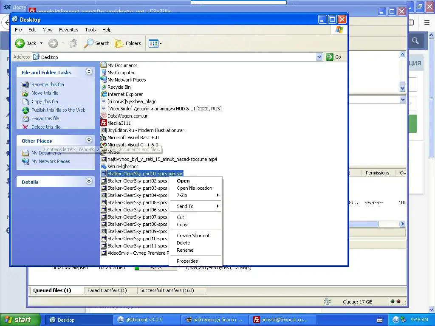Toggle the Folders pane button
The image size is (435, 326).
point(128,43)
